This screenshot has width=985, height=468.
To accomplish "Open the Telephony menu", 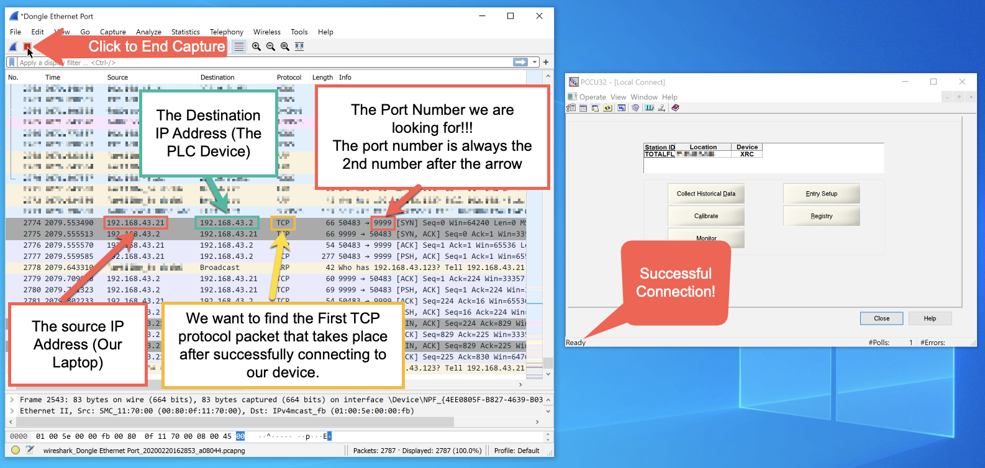I will (227, 32).
